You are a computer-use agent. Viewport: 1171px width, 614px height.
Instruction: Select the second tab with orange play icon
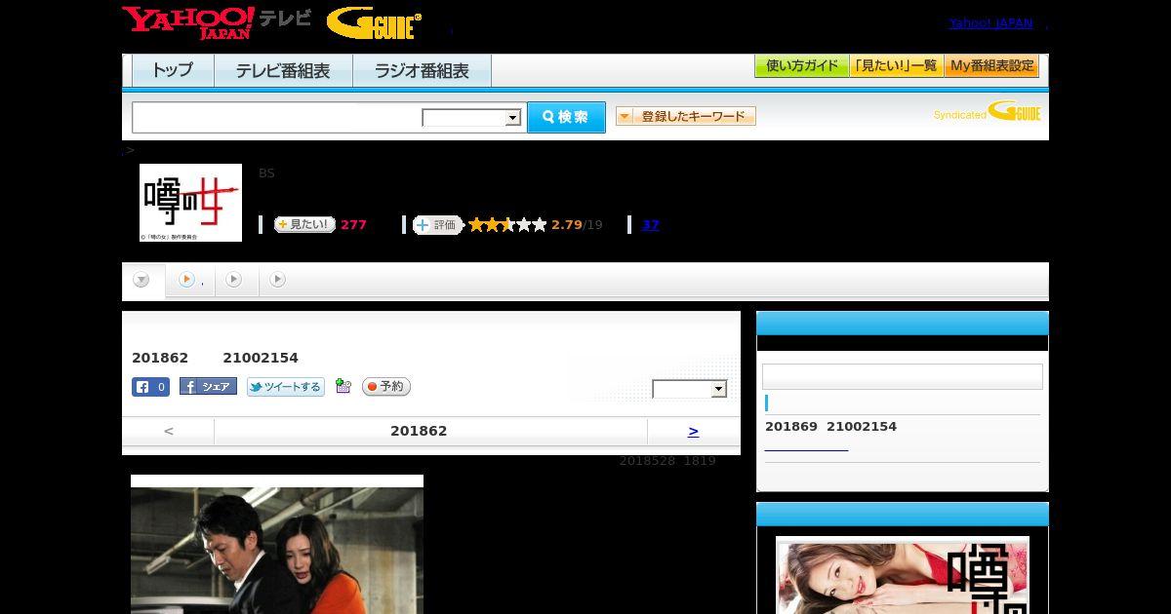(190, 280)
